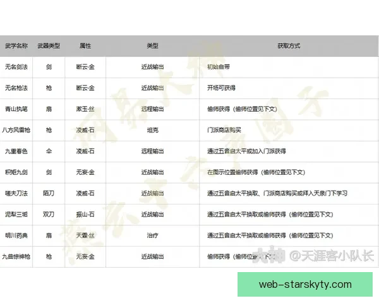Click the 治疗 type cell

152,235
